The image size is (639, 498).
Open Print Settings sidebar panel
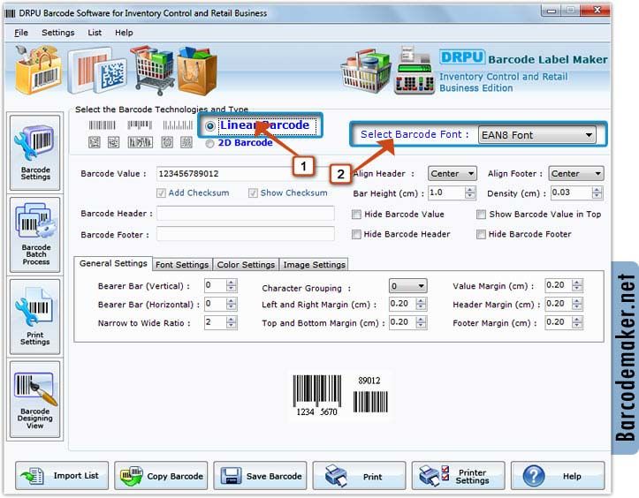(35, 317)
